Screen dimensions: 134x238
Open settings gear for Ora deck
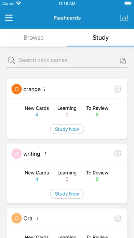pos(118,219)
